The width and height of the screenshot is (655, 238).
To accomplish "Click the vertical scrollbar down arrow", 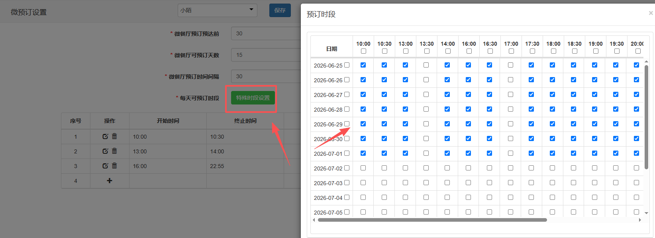I will (646, 213).
